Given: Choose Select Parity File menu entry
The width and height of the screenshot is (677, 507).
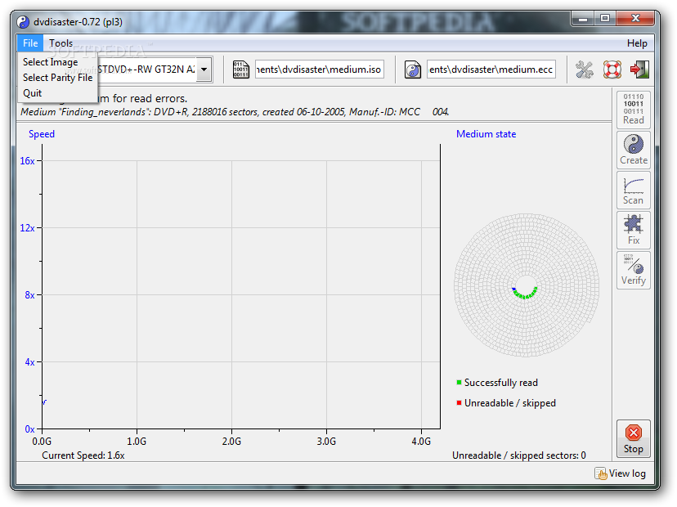Looking at the screenshot, I should point(58,78).
